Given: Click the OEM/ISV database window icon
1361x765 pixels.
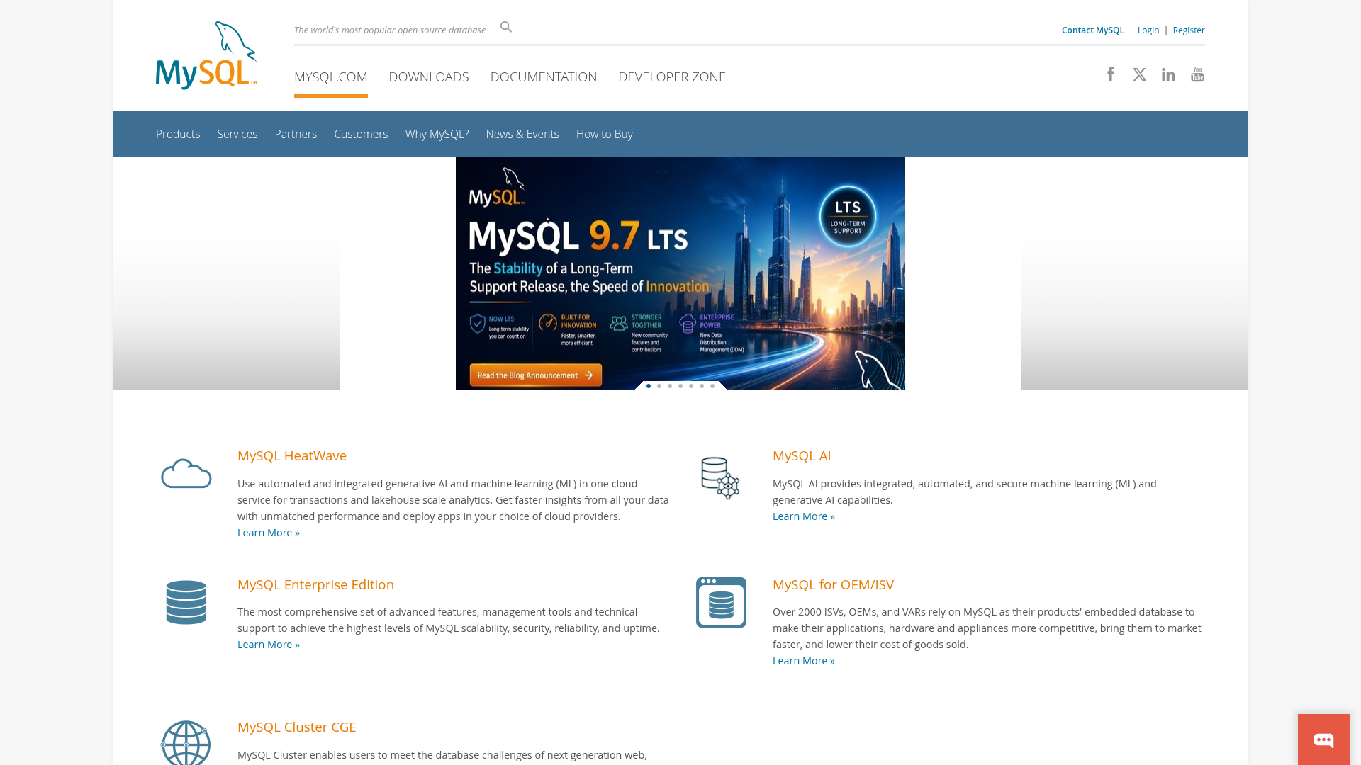Looking at the screenshot, I should [721, 602].
